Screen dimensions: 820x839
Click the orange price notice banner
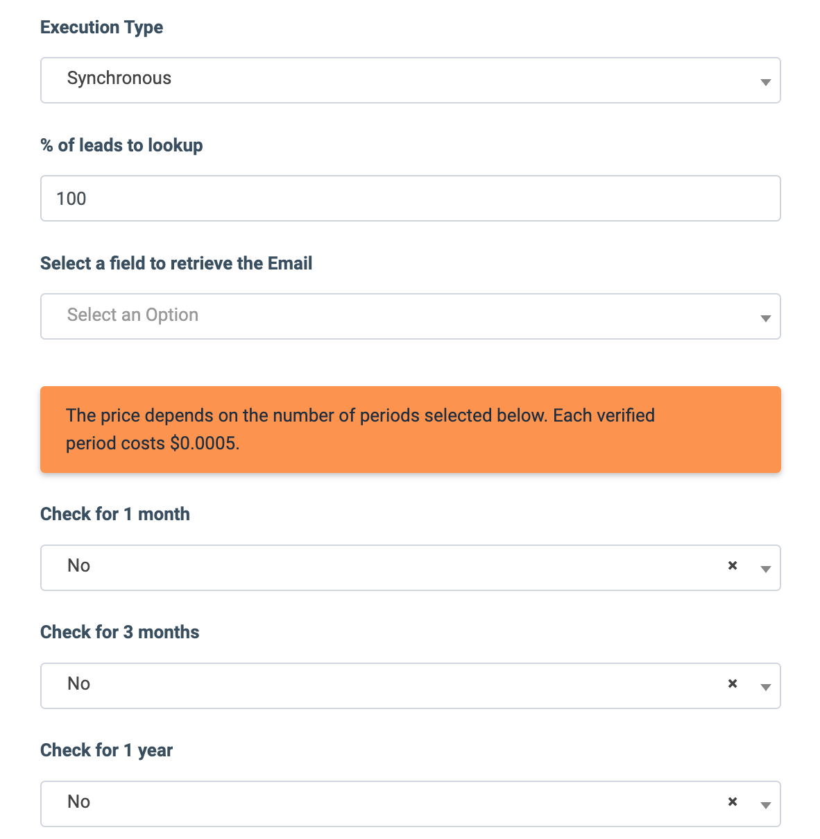pyautogui.click(x=410, y=429)
